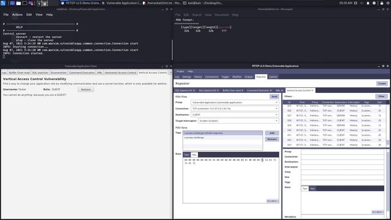391x220 pixels.
Task: Switch to Catcher tab in PETEP
Action: point(273,77)
